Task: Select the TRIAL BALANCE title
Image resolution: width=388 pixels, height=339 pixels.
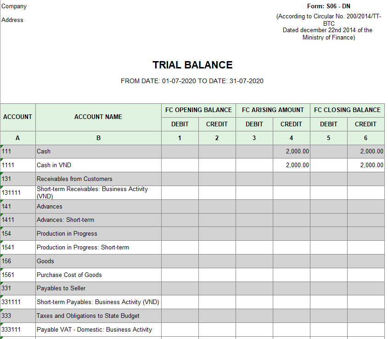Action: pos(192,65)
